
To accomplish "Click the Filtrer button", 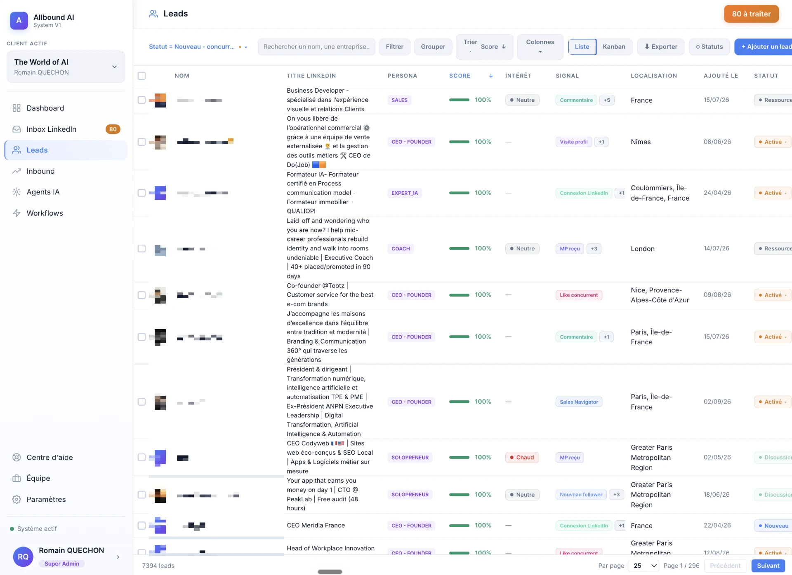I will point(394,47).
